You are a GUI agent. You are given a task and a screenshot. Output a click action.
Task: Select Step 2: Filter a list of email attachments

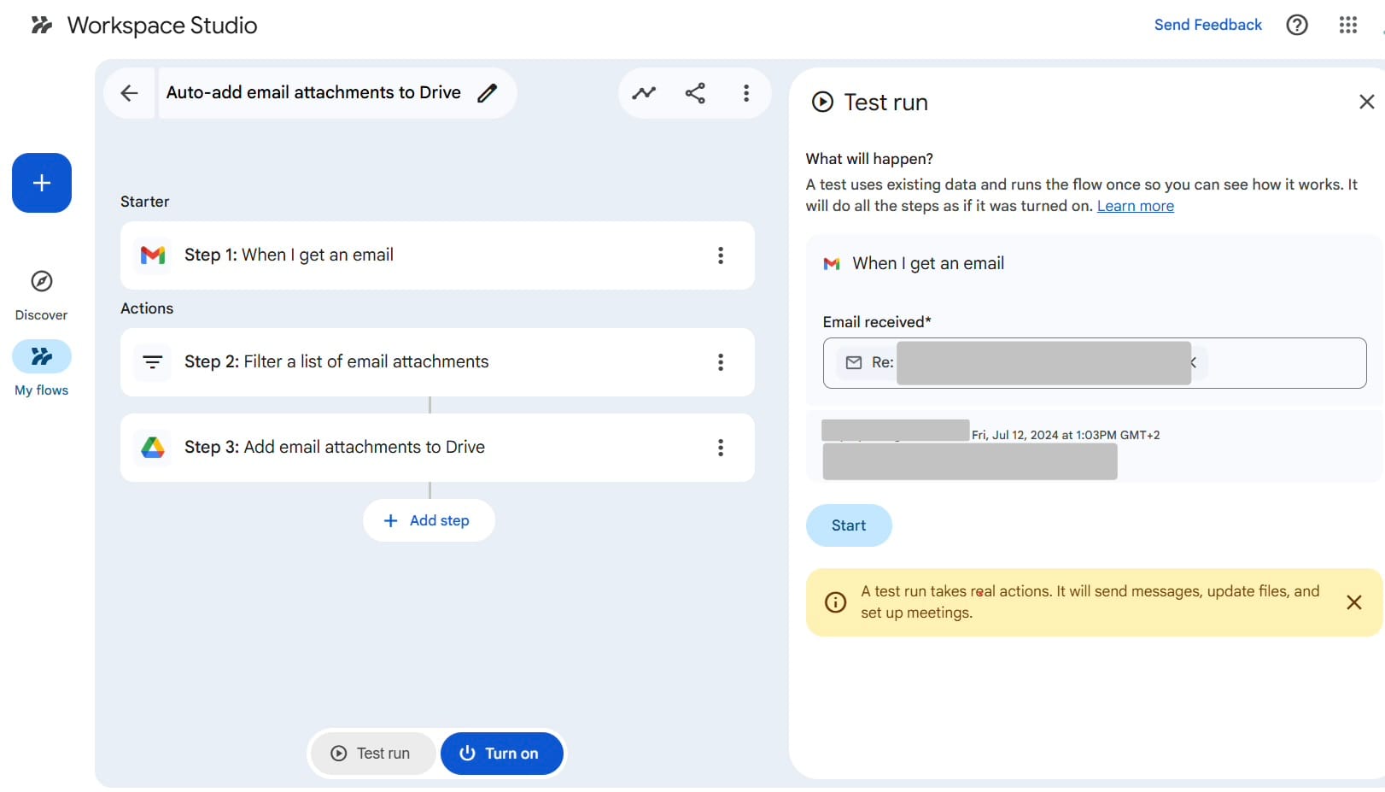437,362
